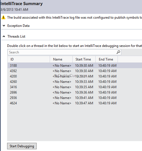Image resolution: width=142 pixels, height=151 pixels.
Task: Click the 9/6/2013 10:41 AM timestamp
Action: pyautogui.click(x=14, y=10)
